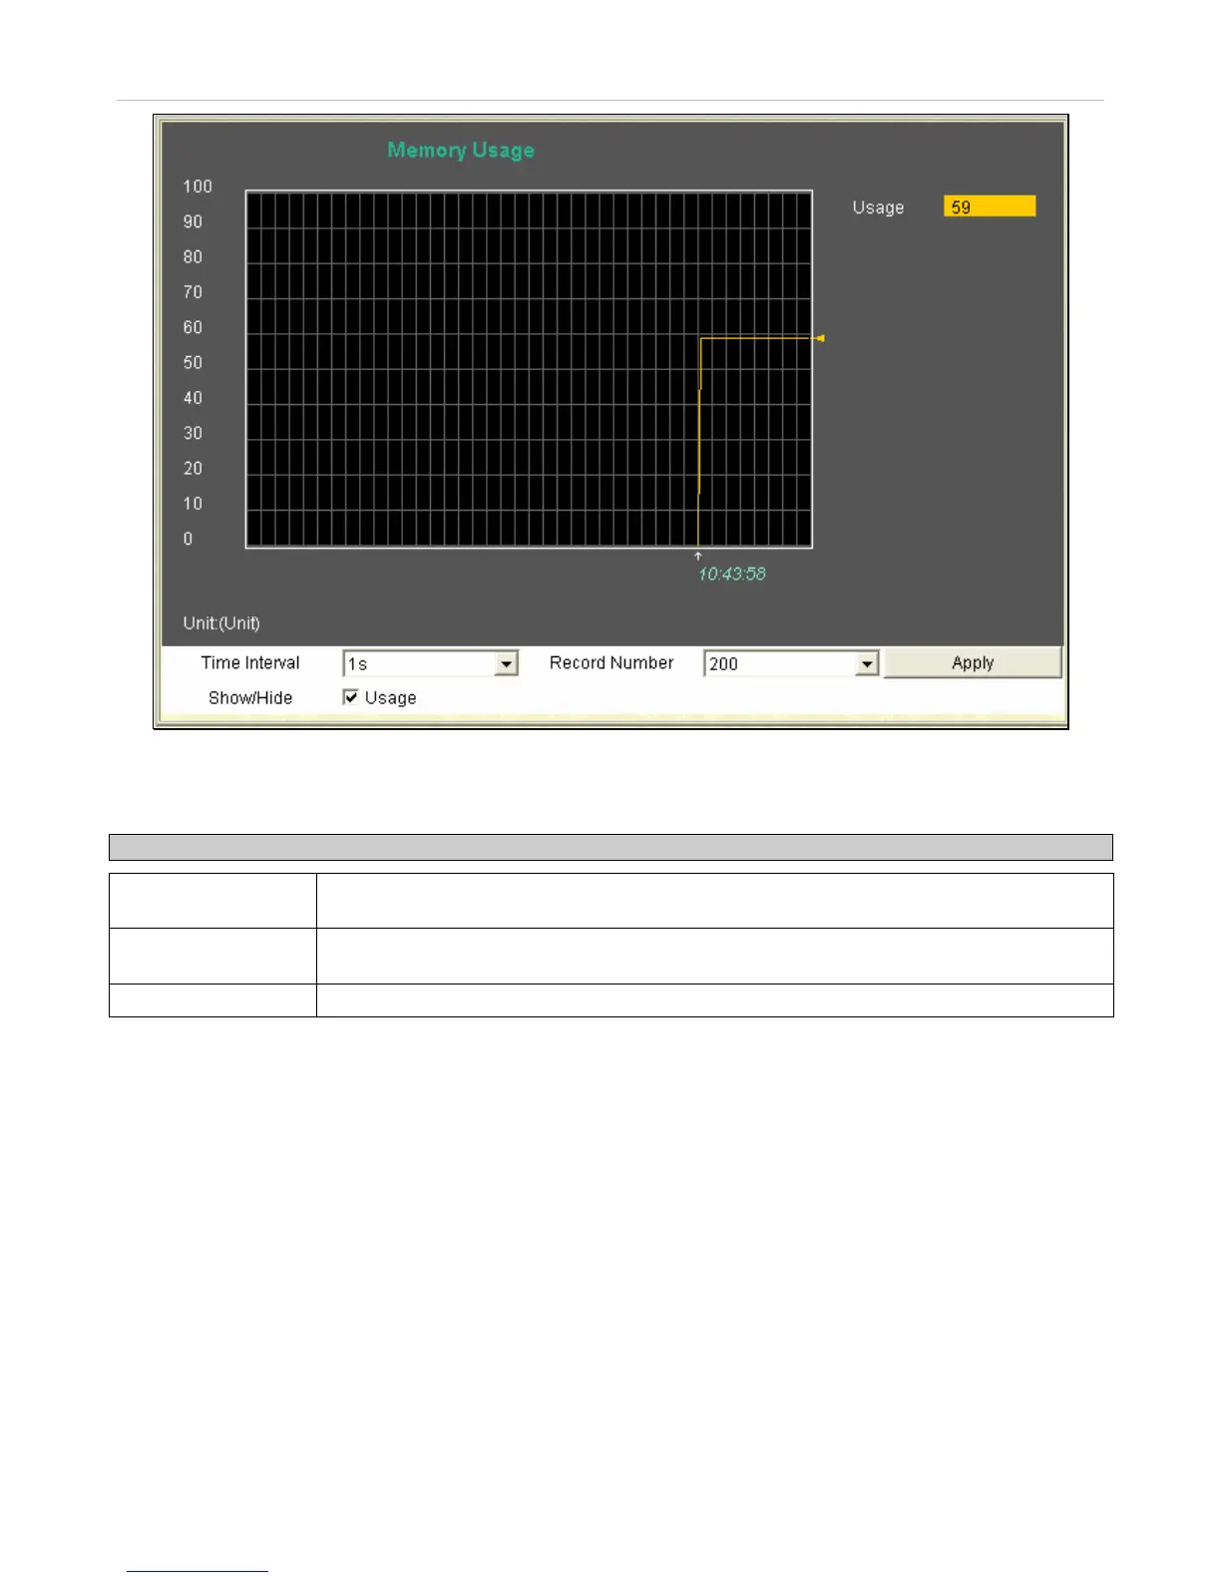
Task: Select the yellow Usage value swatch showing 59
Action: (990, 206)
